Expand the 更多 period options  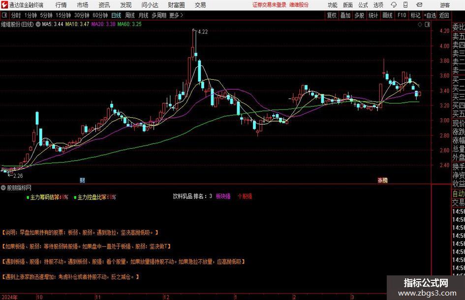coord(176,15)
